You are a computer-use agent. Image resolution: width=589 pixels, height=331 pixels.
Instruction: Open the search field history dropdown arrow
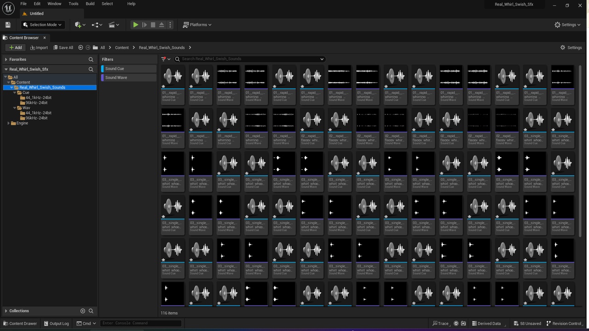point(322,59)
